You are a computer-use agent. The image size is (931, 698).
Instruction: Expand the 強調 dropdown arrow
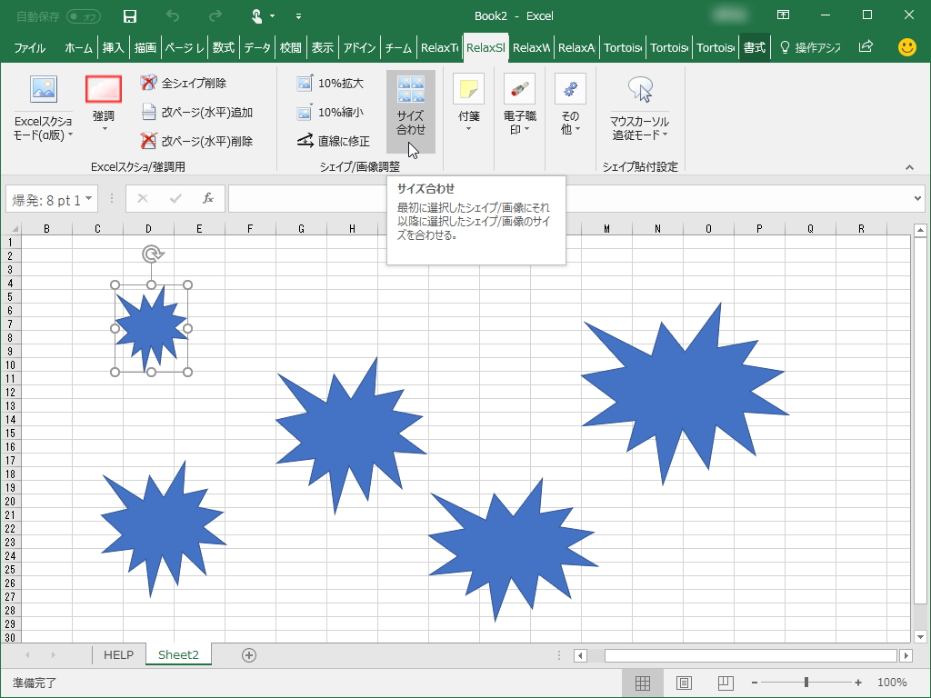(105, 129)
